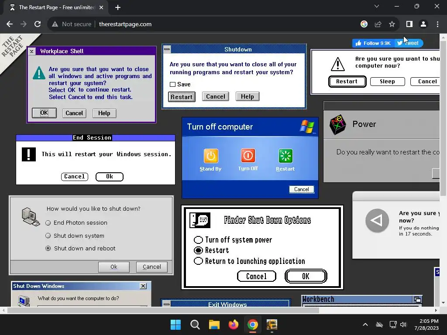Select Restart radio in Finder Shut Down Options
The image size is (447, 335).
tap(198, 250)
